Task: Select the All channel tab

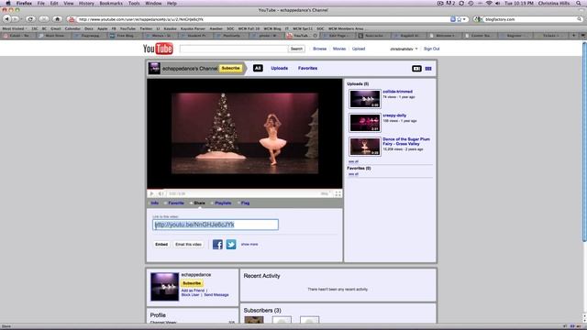Action: (258, 68)
